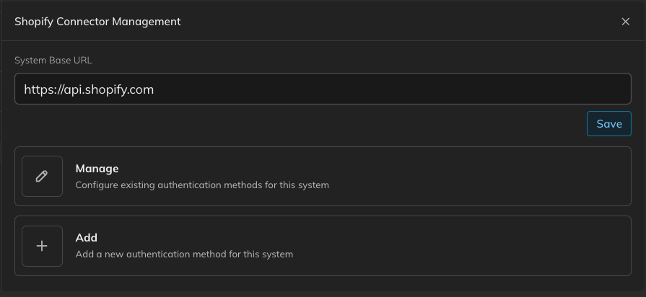The width and height of the screenshot is (646, 297).
Task: Click the System Base URL label
Action: 53,60
